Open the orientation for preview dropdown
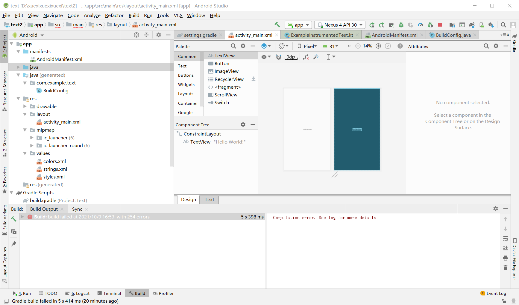 coord(284,46)
